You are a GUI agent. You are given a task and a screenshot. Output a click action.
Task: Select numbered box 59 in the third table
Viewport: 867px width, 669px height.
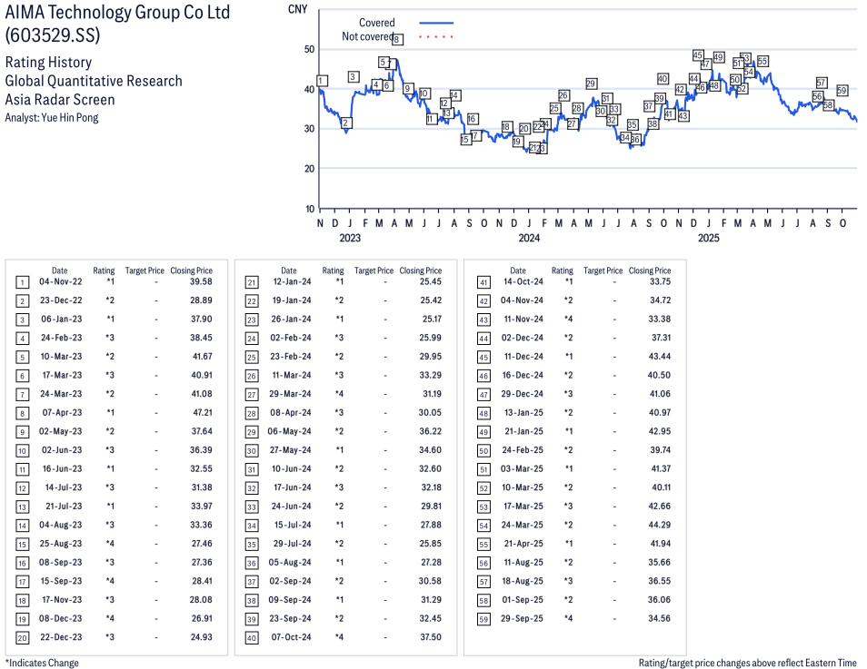[x=483, y=618]
